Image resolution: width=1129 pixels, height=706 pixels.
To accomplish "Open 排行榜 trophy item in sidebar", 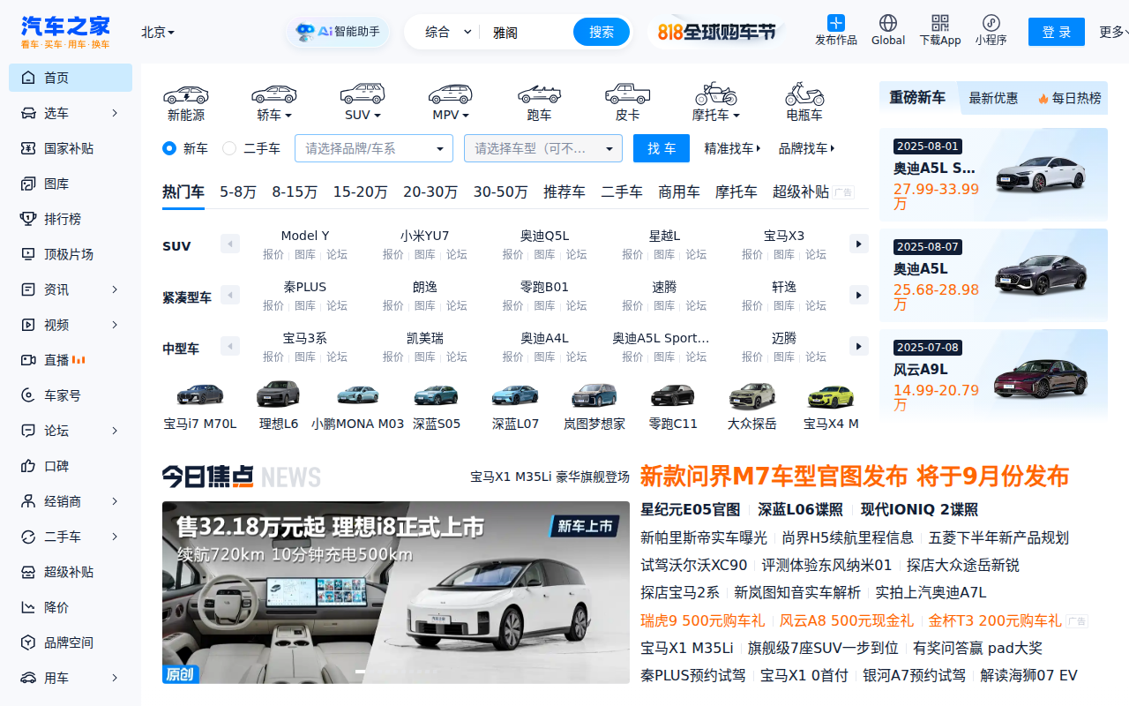I will [x=71, y=219].
